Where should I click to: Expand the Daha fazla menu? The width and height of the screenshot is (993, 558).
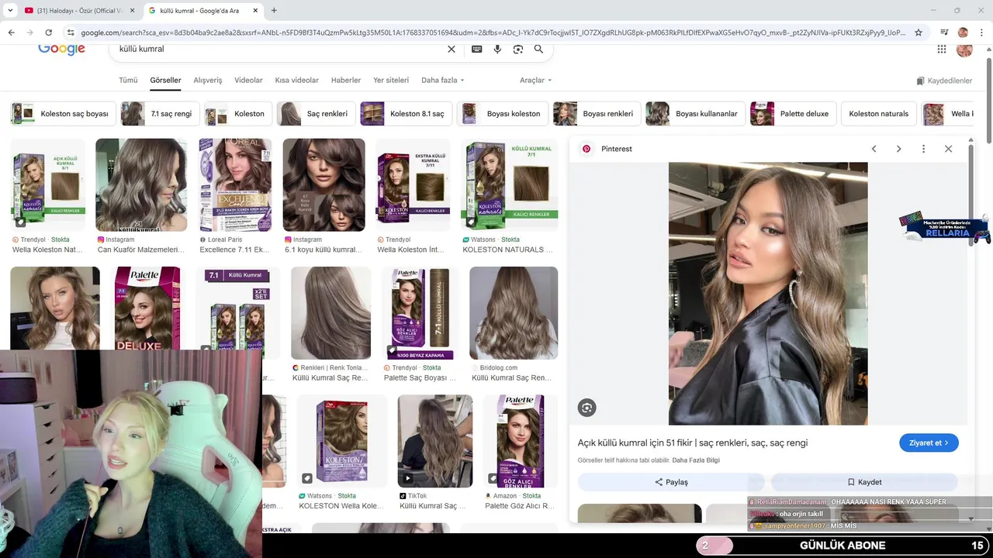(x=442, y=81)
